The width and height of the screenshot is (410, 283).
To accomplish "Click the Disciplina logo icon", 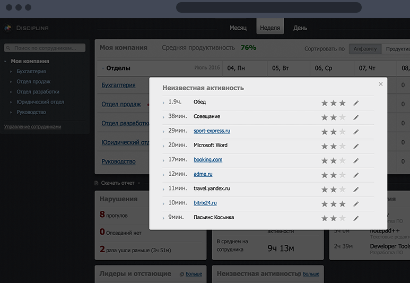I will pos(8,28).
